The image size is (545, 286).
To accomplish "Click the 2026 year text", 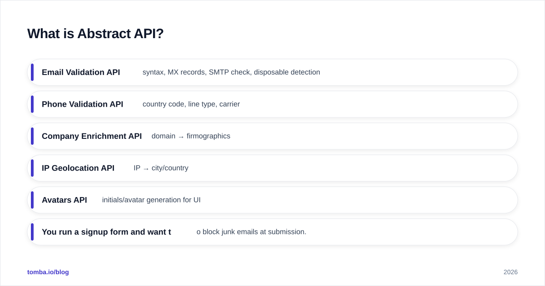I will [510, 272].
